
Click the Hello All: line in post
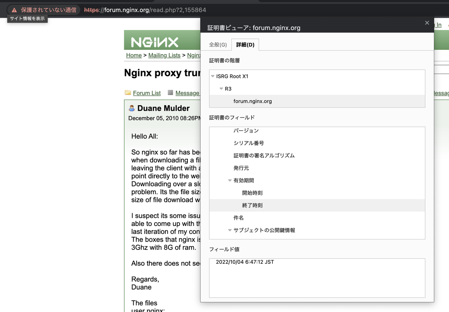click(x=144, y=137)
